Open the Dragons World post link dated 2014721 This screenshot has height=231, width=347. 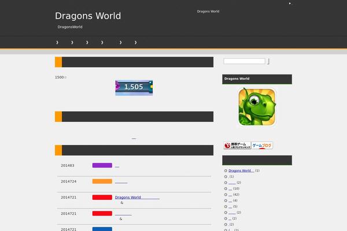point(137,198)
